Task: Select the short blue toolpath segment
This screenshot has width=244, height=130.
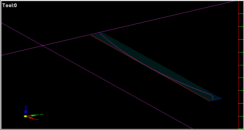Action: coord(217,99)
